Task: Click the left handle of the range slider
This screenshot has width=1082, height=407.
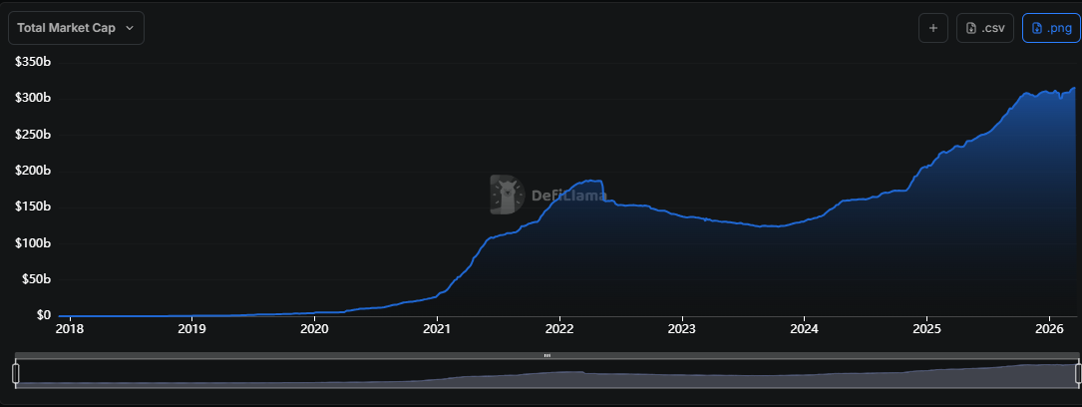Action: [x=15, y=373]
